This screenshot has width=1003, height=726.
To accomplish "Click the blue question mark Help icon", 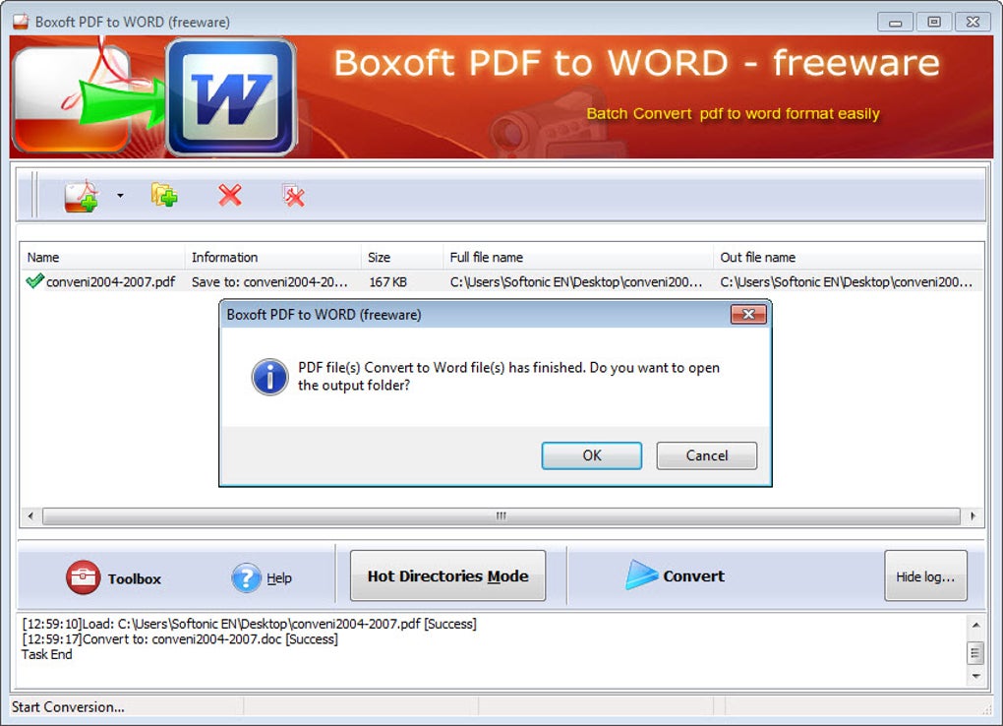I will click(246, 577).
